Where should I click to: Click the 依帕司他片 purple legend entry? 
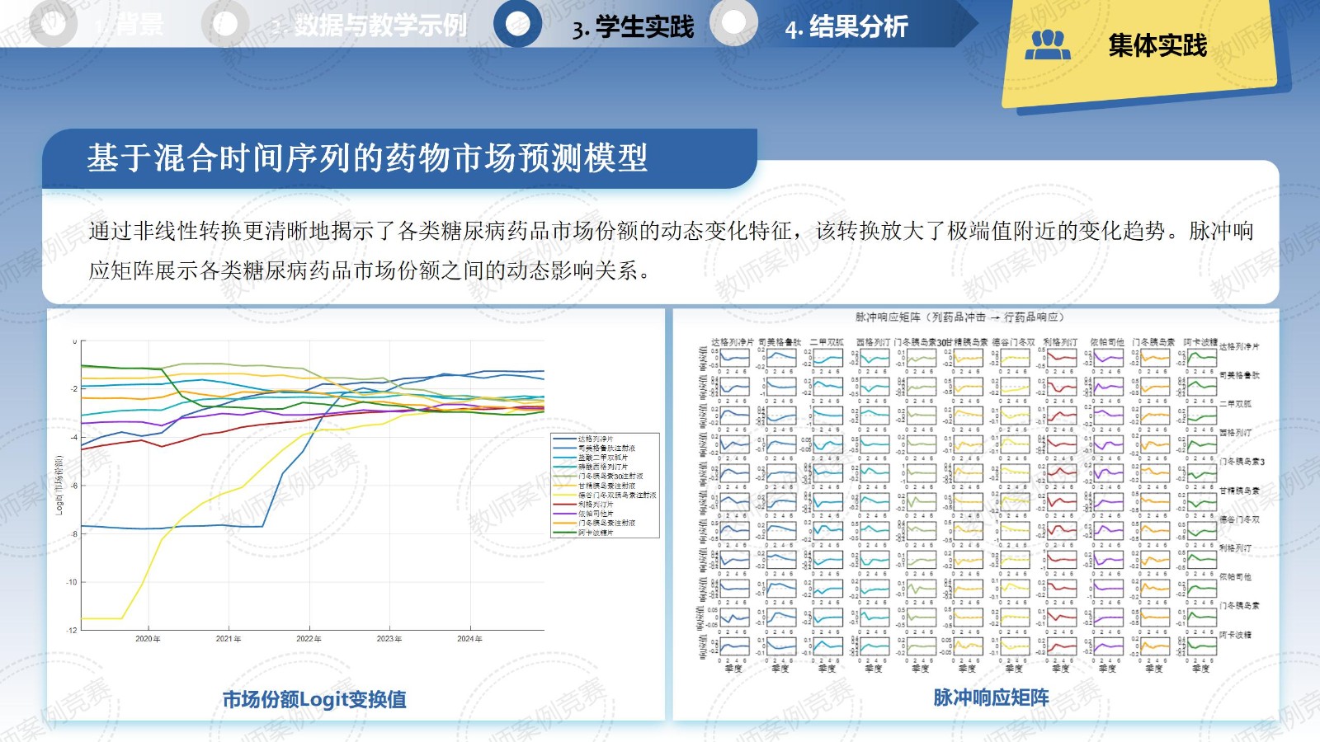click(596, 514)
